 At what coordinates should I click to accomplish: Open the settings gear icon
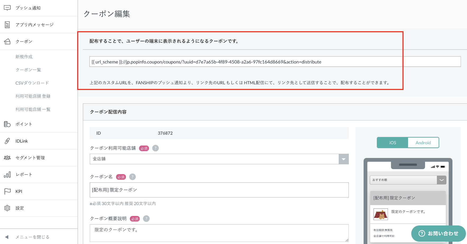pyautogui.click(x=7, y=208)
